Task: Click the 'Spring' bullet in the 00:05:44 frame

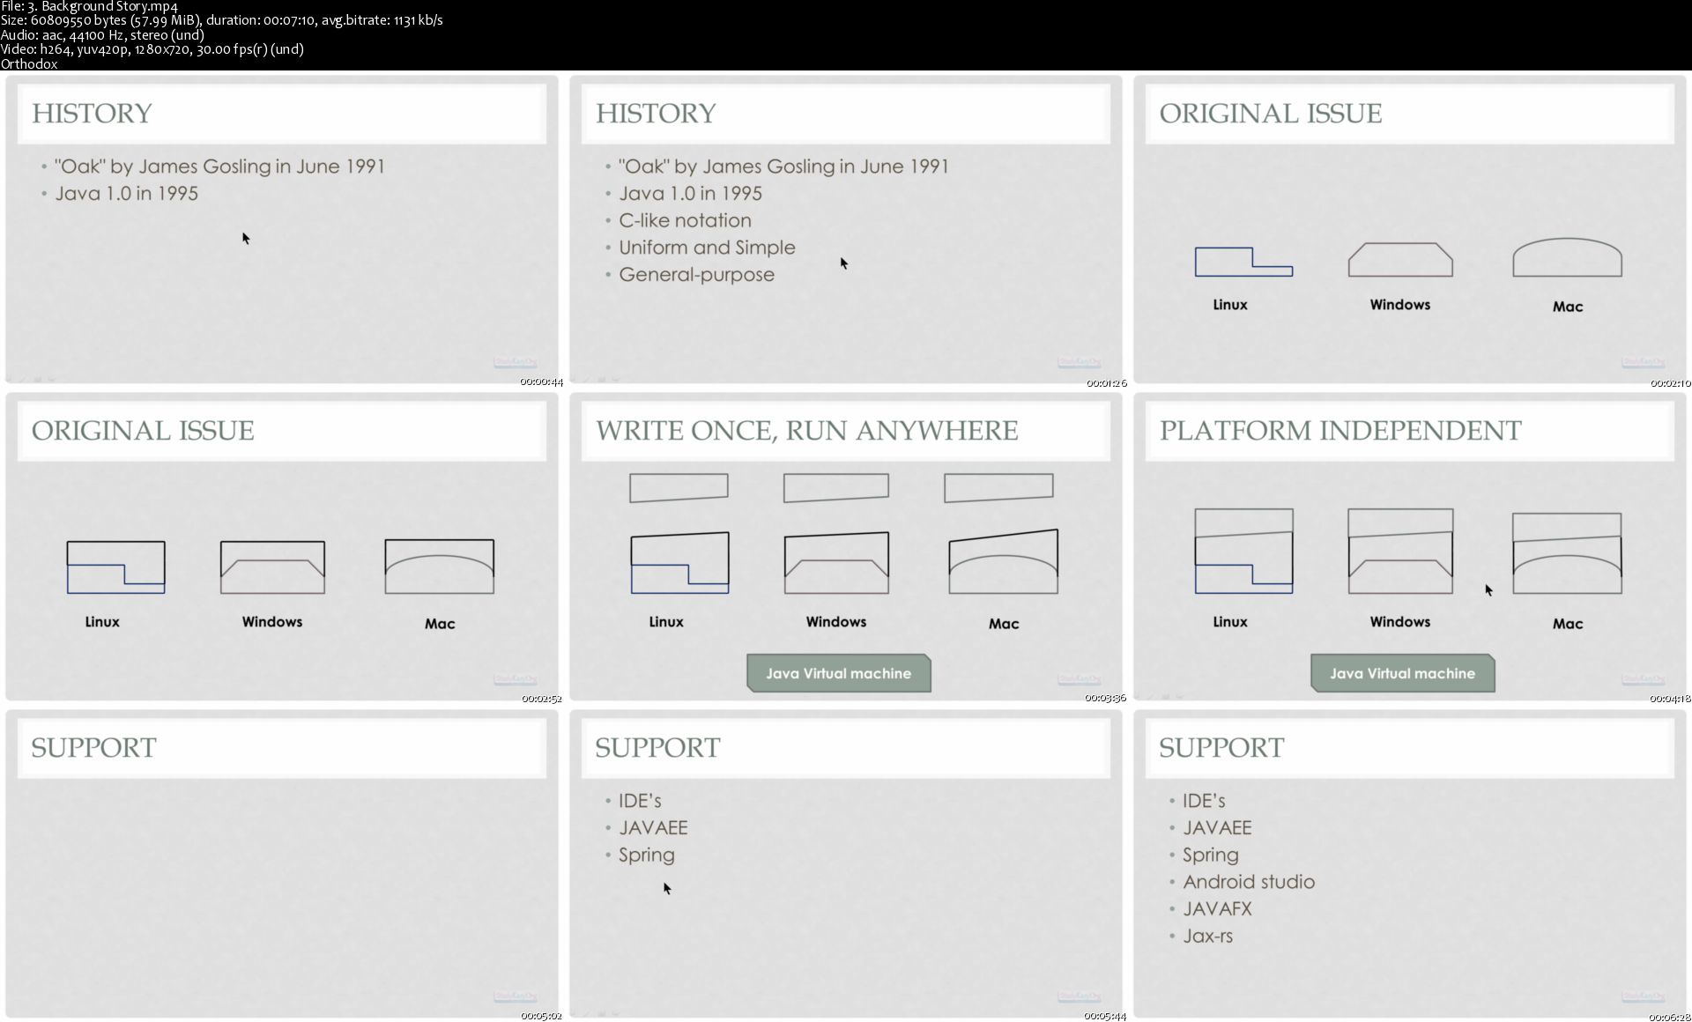Action: [x=646, y=855]
